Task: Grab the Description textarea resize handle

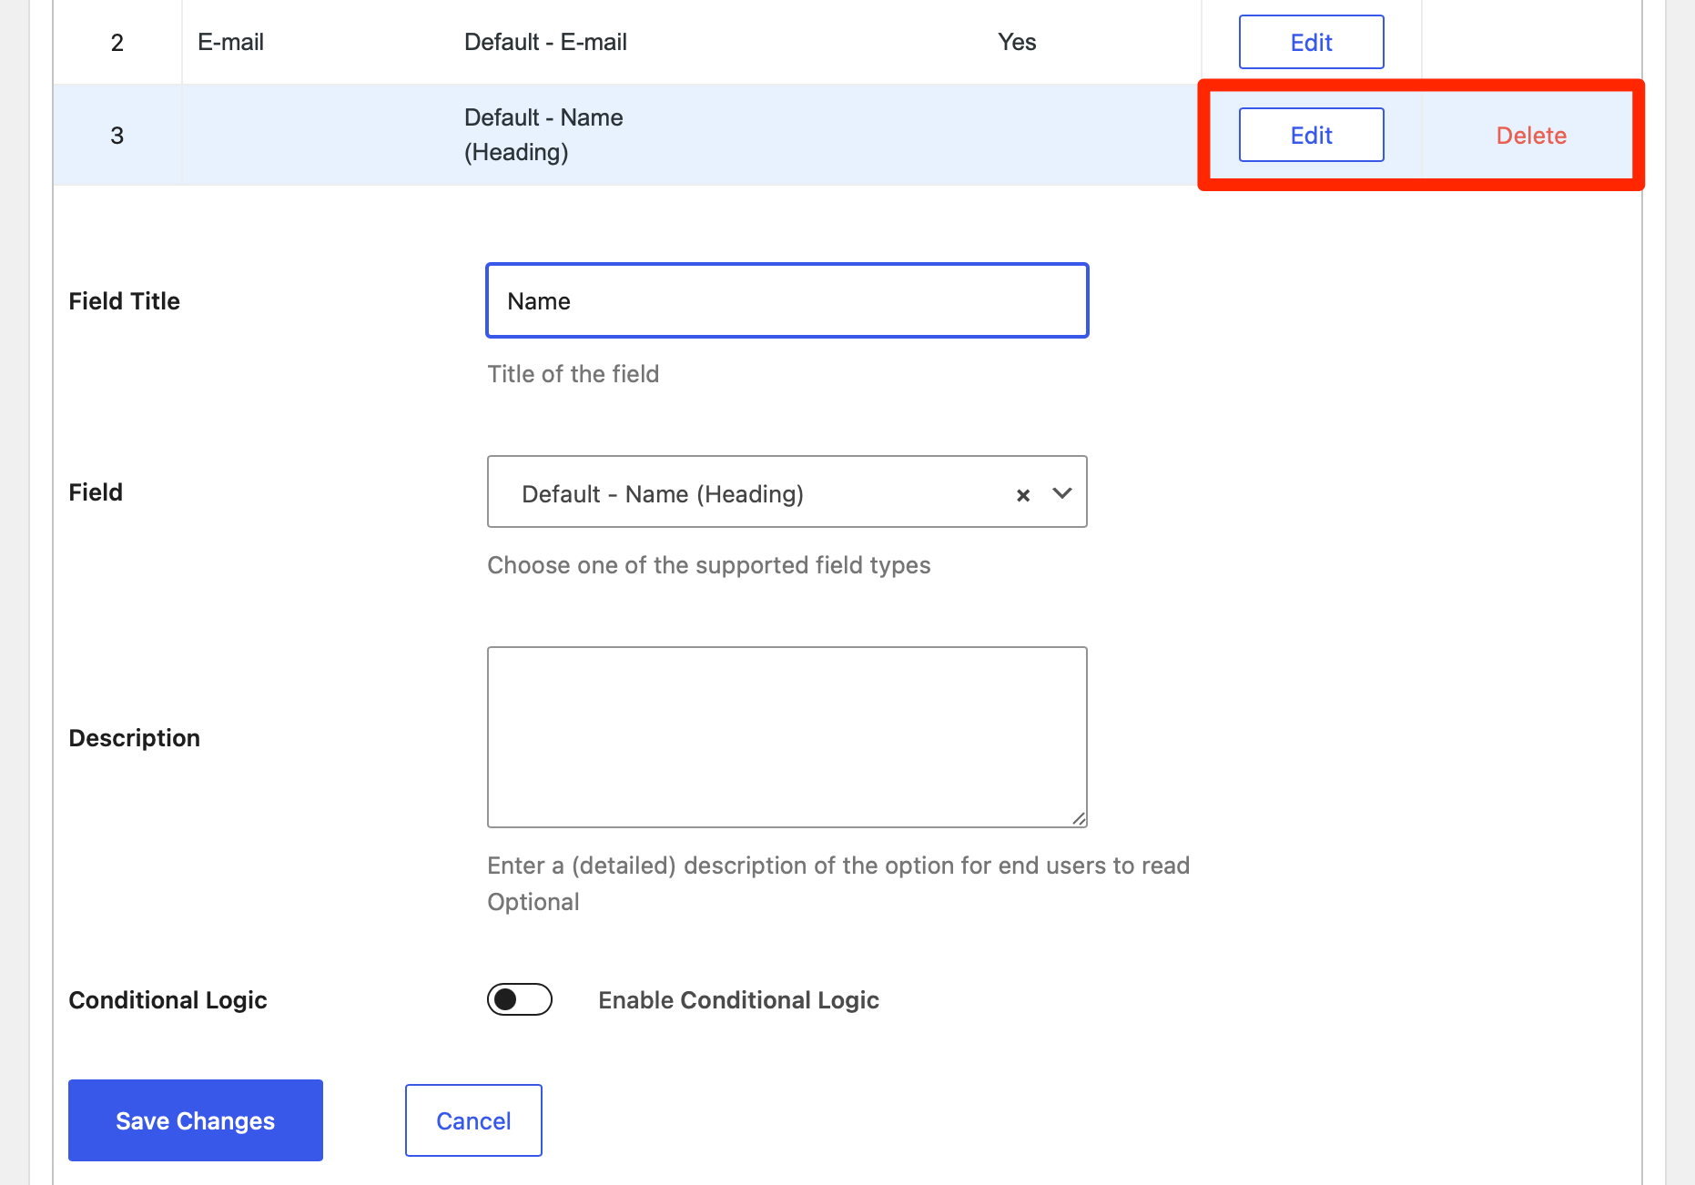Action: click(1079, 819)
